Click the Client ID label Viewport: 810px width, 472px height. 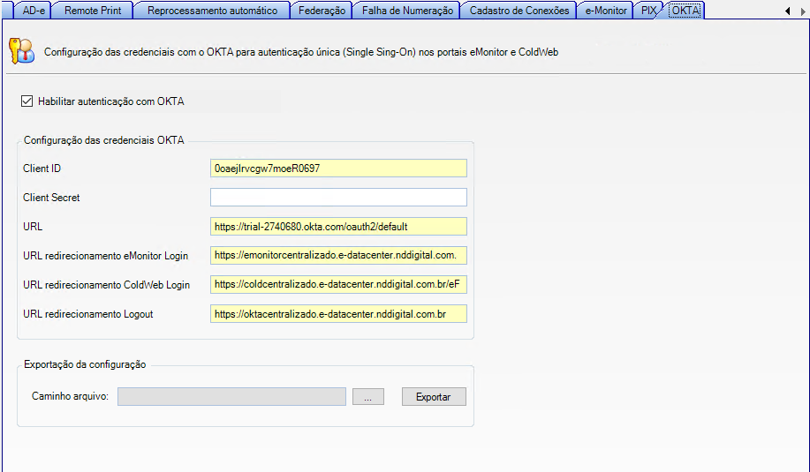click(x=42, y=169)
